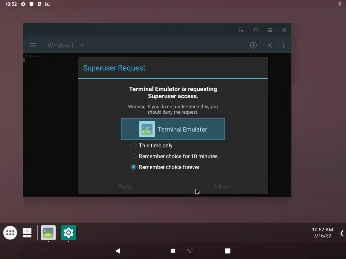Allow superuser access

point(220,186)
